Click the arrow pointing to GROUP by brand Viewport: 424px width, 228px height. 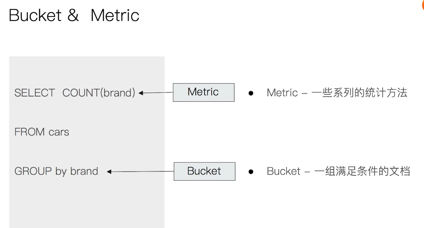140,172
